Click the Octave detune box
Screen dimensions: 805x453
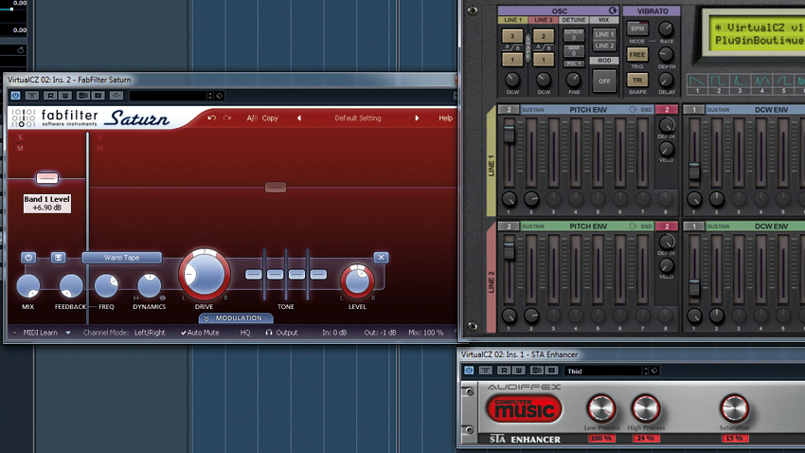[574, 34]
